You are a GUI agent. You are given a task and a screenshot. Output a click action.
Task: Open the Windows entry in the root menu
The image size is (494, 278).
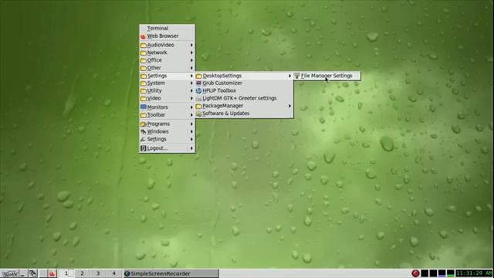click(167, 131)
